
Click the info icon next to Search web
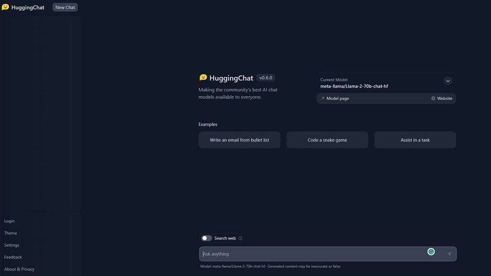click(x=241, y=238)
